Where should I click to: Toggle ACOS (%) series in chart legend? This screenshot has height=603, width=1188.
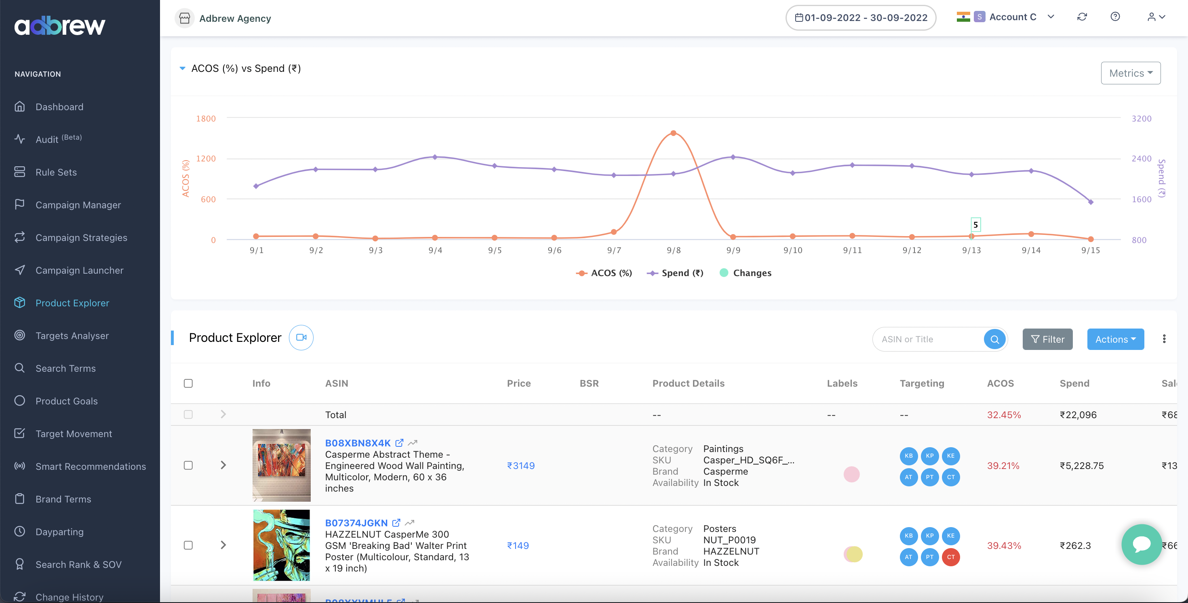pos(604,273)
